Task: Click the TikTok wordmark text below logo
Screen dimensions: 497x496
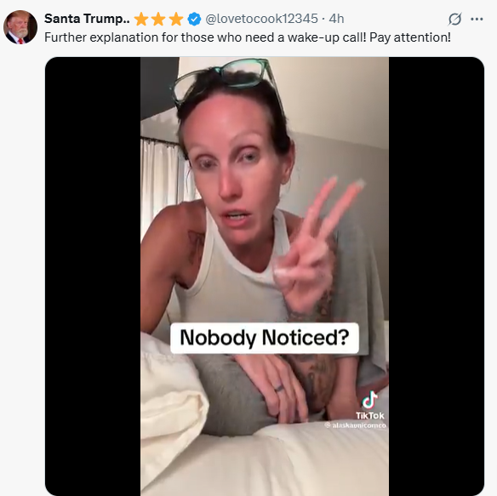Action: point(369,415)
